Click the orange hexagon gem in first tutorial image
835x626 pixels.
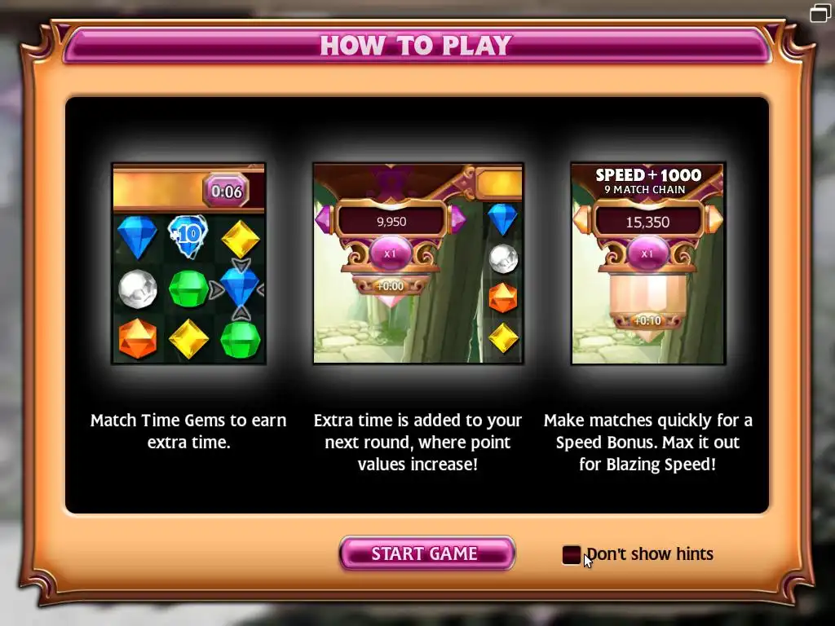[x=137, y=338]
